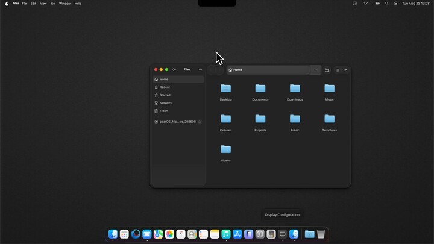Open the View menu
Viewport: 434px width, 244px height.
[43, 4]
